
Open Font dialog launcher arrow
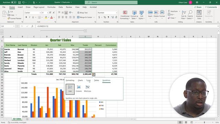55,22
